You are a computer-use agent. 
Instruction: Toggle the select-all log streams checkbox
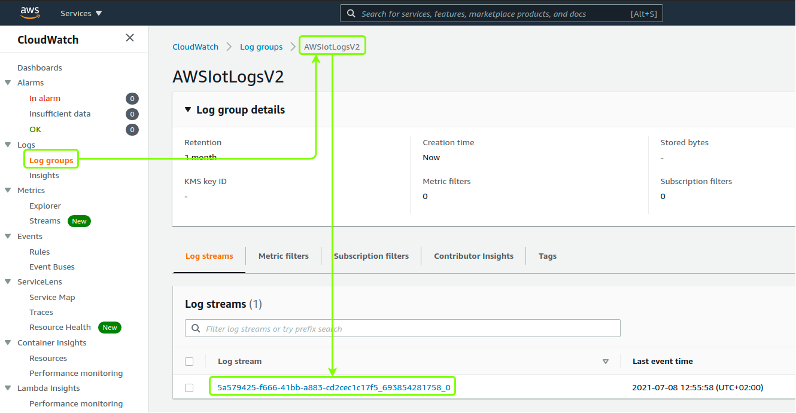tap(189, 361)
